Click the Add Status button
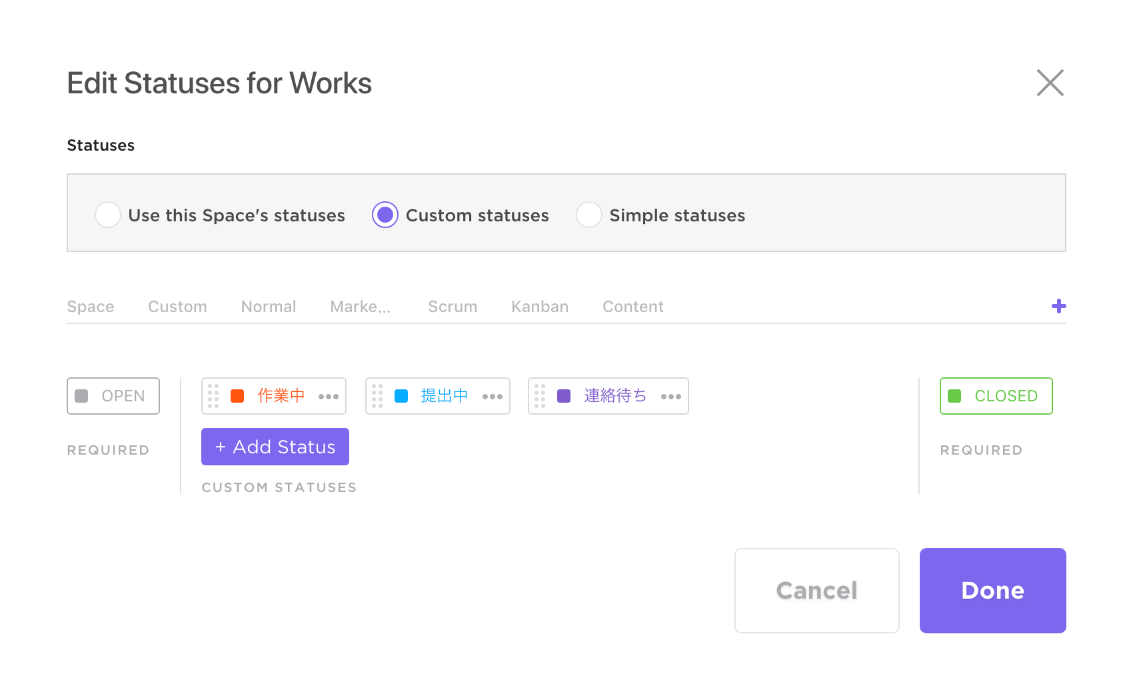Image resolution: width=1133 pixels, height=700 pixels. (275, 447)
